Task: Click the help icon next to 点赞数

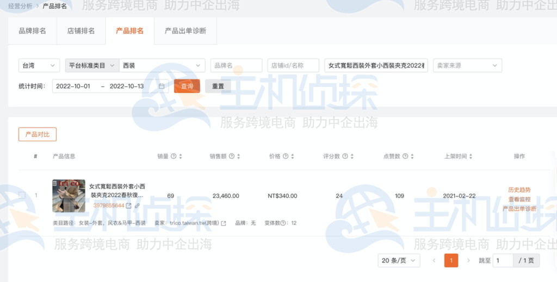Action: pyautogui.click(x=405, y=156)
